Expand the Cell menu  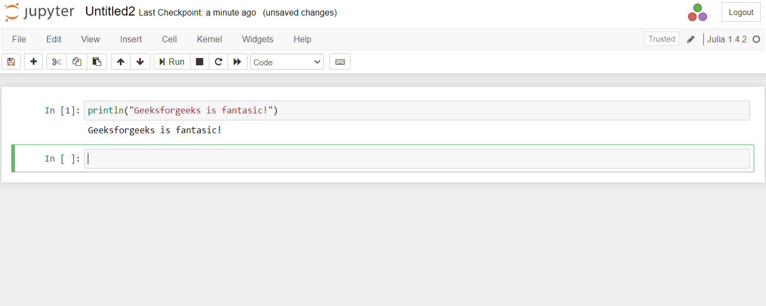point(169,39)
